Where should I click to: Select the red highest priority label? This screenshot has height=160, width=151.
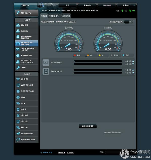[x=78, y=55]
